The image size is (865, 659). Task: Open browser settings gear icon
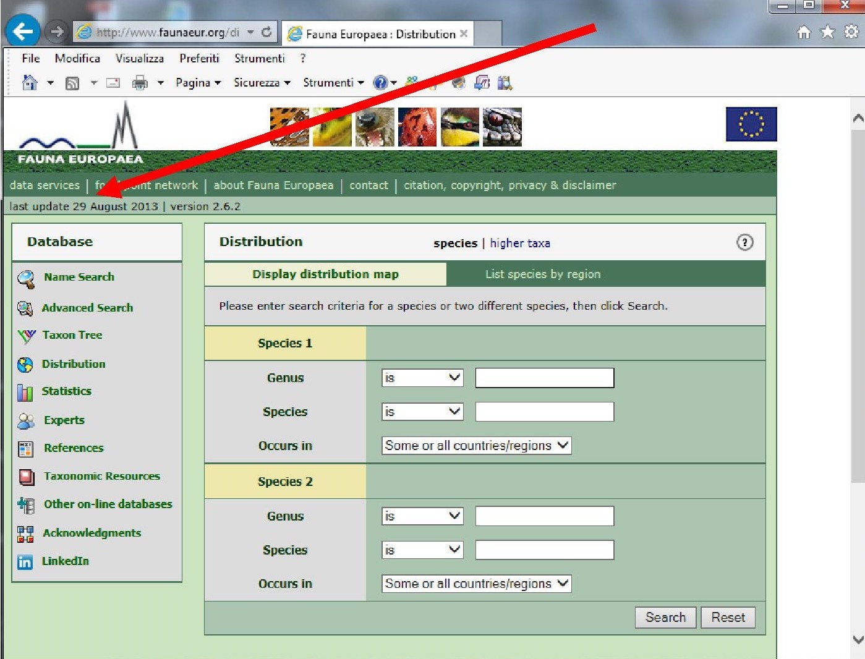coord(851,32)
